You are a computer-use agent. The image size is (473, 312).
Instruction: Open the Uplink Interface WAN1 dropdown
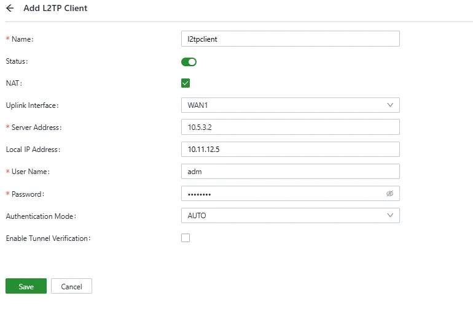[291, 105]
